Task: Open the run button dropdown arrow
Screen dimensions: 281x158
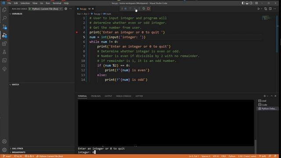Action: pyautogui.click(x=262, y=9)
